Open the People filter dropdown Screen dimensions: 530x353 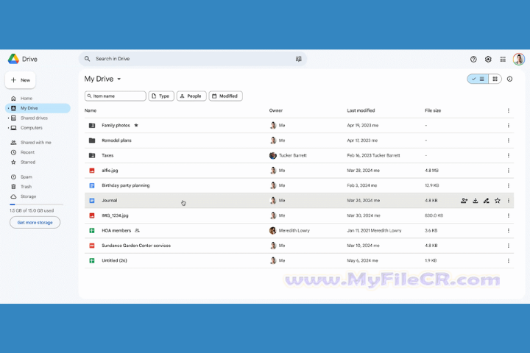(191, 96)
